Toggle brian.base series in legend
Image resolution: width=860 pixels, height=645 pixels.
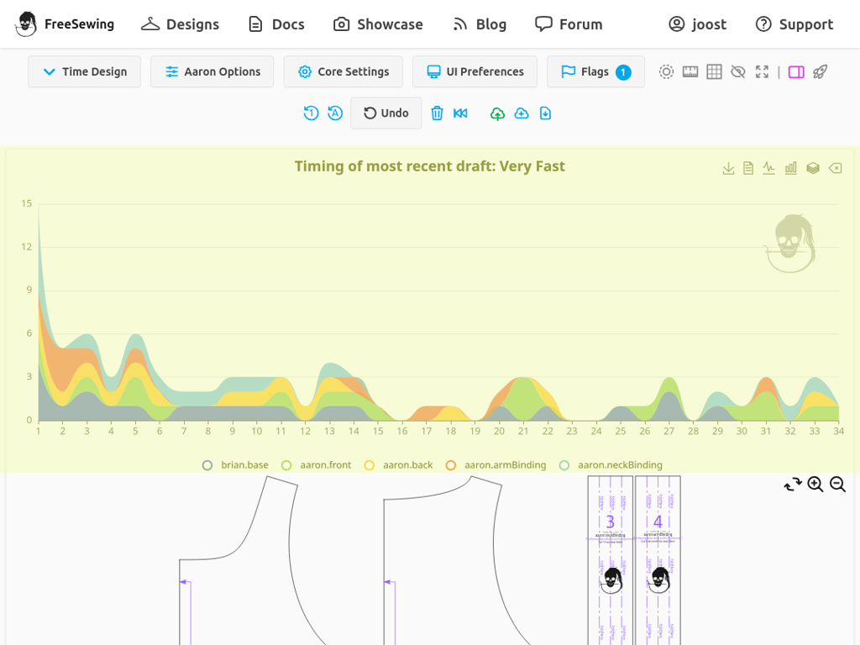pyautogui.click(x=235, y=465)
